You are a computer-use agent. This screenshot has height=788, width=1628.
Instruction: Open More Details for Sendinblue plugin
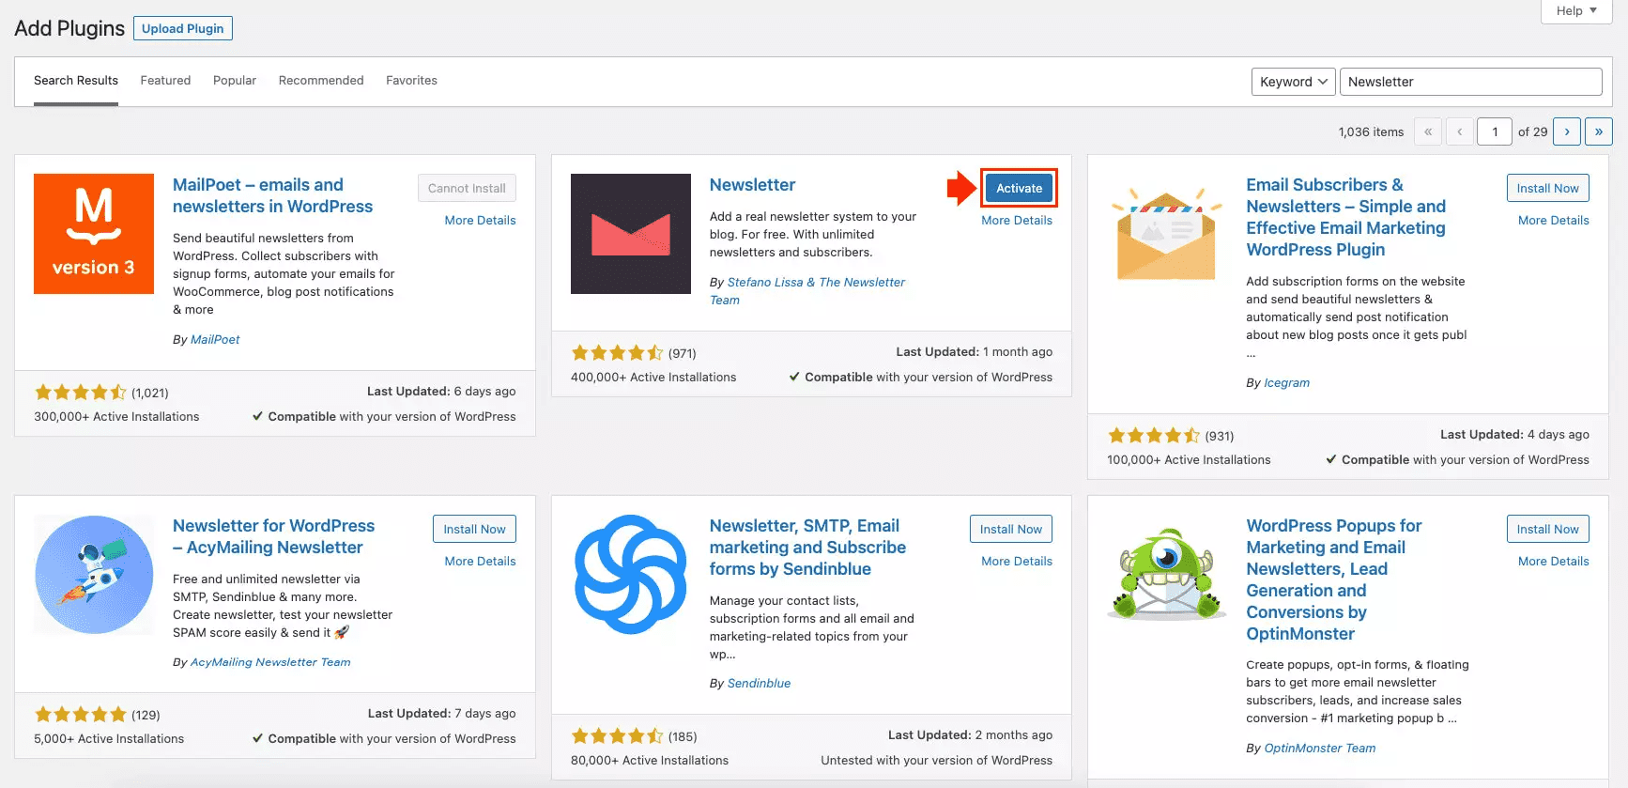tap(1017, 561)
